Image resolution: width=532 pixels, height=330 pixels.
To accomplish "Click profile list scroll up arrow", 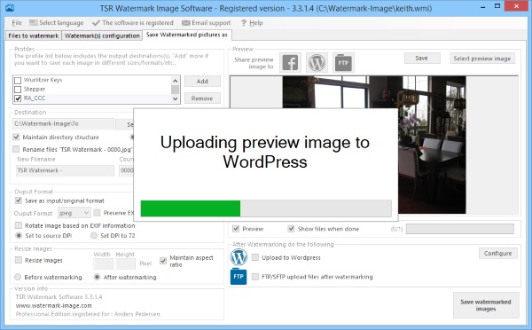I will click(x=175, y=81).
